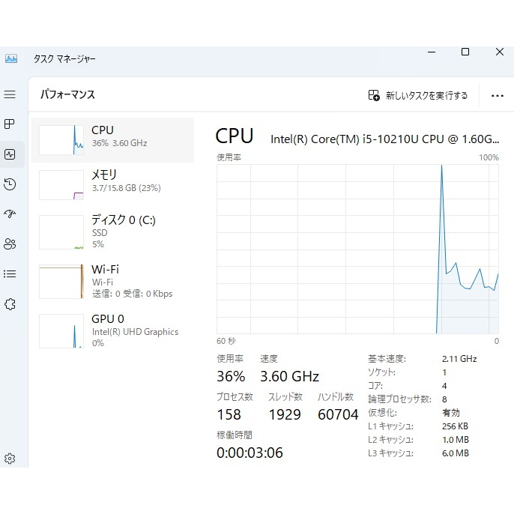Click the 36% usage value under 使用率
The width and height of the screenshot is (514, 514).
click(231, 376)
